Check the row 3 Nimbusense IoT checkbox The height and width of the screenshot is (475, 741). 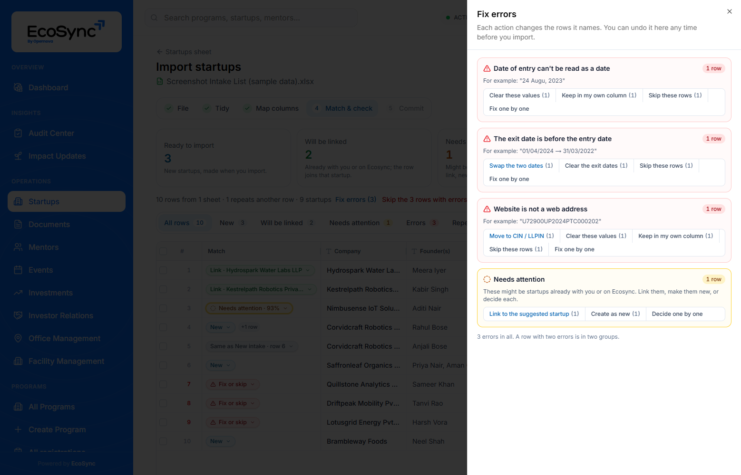tap(163, 308)
